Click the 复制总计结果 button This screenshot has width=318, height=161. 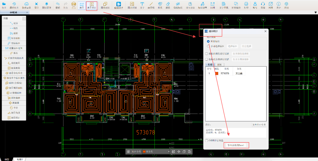259,124
